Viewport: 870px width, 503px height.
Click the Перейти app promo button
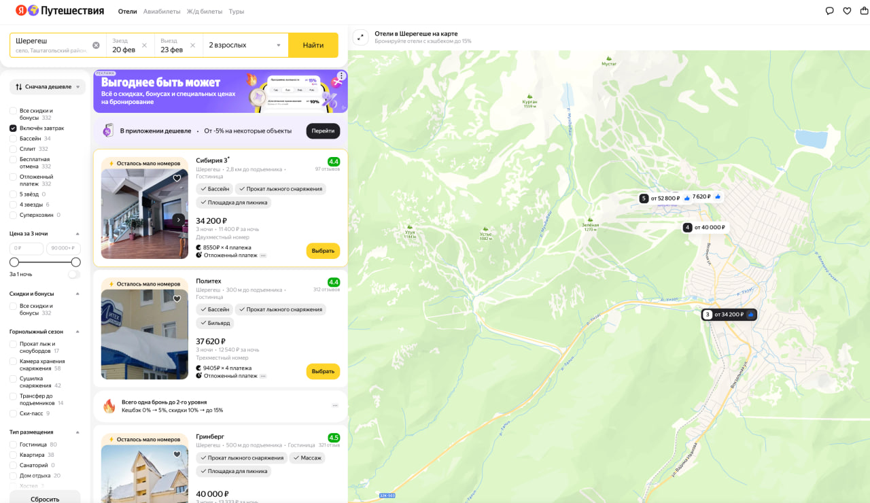click(x=323, y=131)
